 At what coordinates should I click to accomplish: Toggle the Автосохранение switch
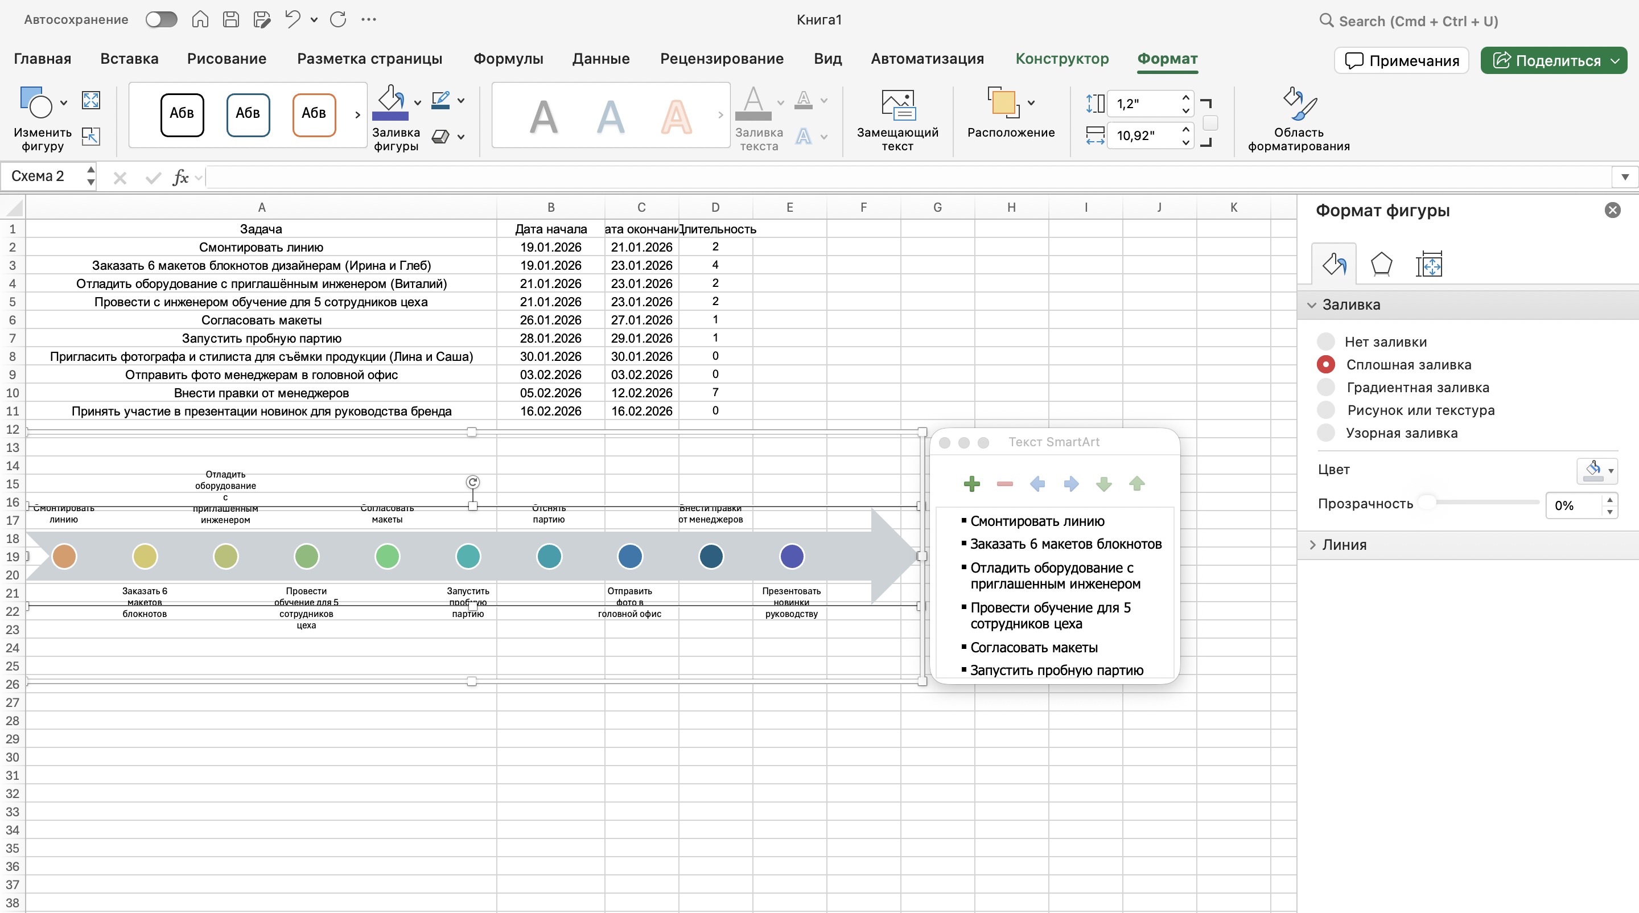(161, 20)
